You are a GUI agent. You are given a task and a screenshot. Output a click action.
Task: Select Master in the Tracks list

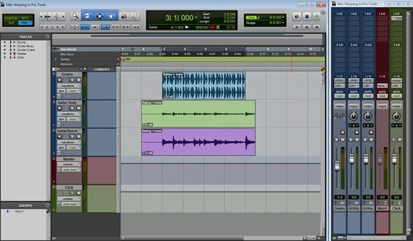[22, 54]
